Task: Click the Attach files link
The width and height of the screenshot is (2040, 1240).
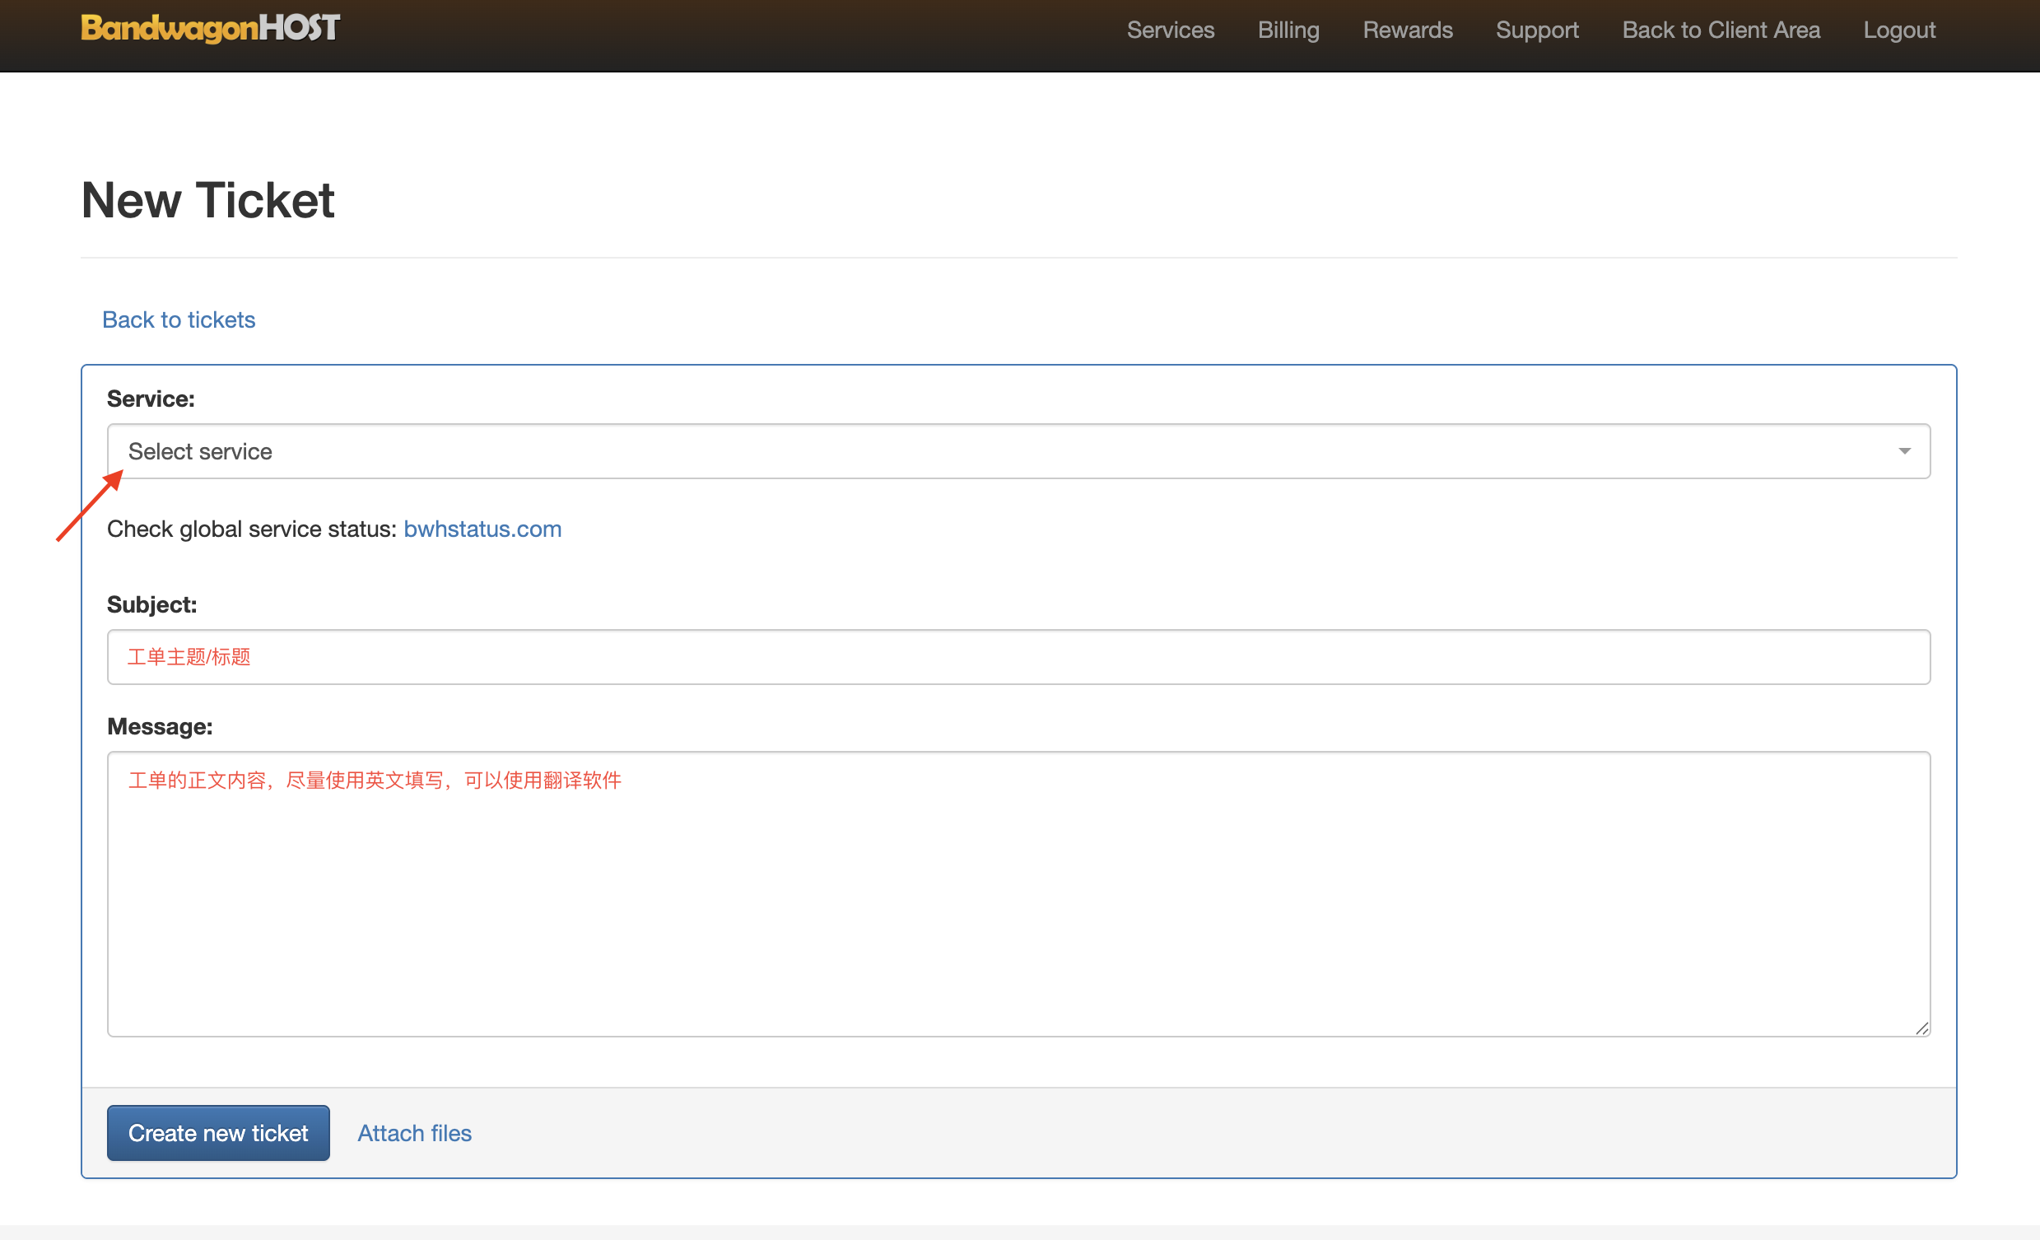Action: coord(414,1132)
